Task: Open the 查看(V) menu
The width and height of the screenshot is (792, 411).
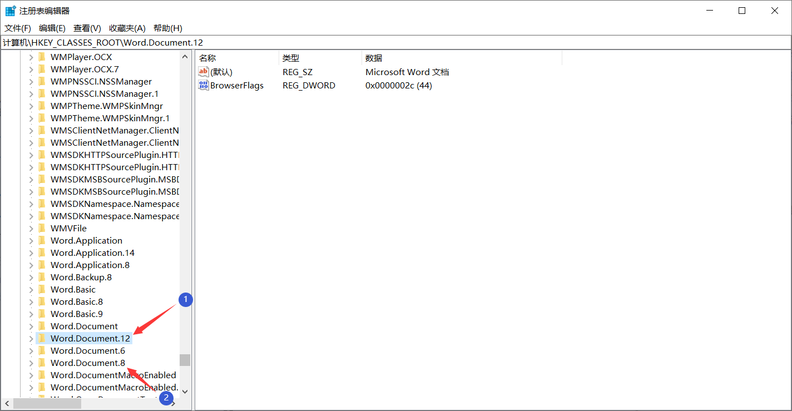Action: (x=87, y=28)
